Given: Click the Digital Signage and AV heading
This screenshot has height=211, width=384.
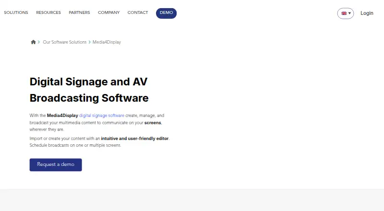Looking at the screenshot, I should click(x=89, y=90).
